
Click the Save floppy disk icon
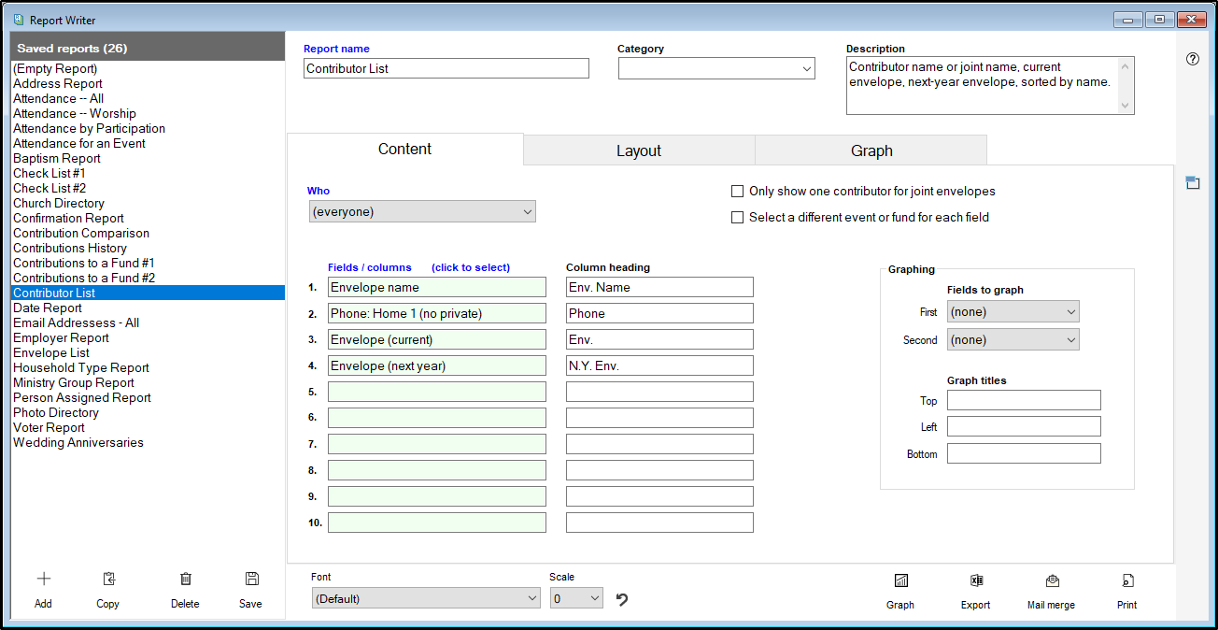[251, 580]
